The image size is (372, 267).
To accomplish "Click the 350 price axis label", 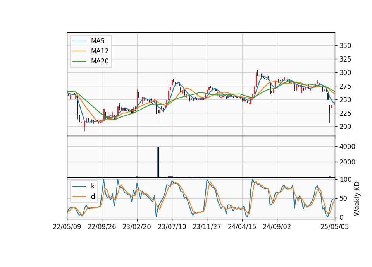I will pos(345,46).
